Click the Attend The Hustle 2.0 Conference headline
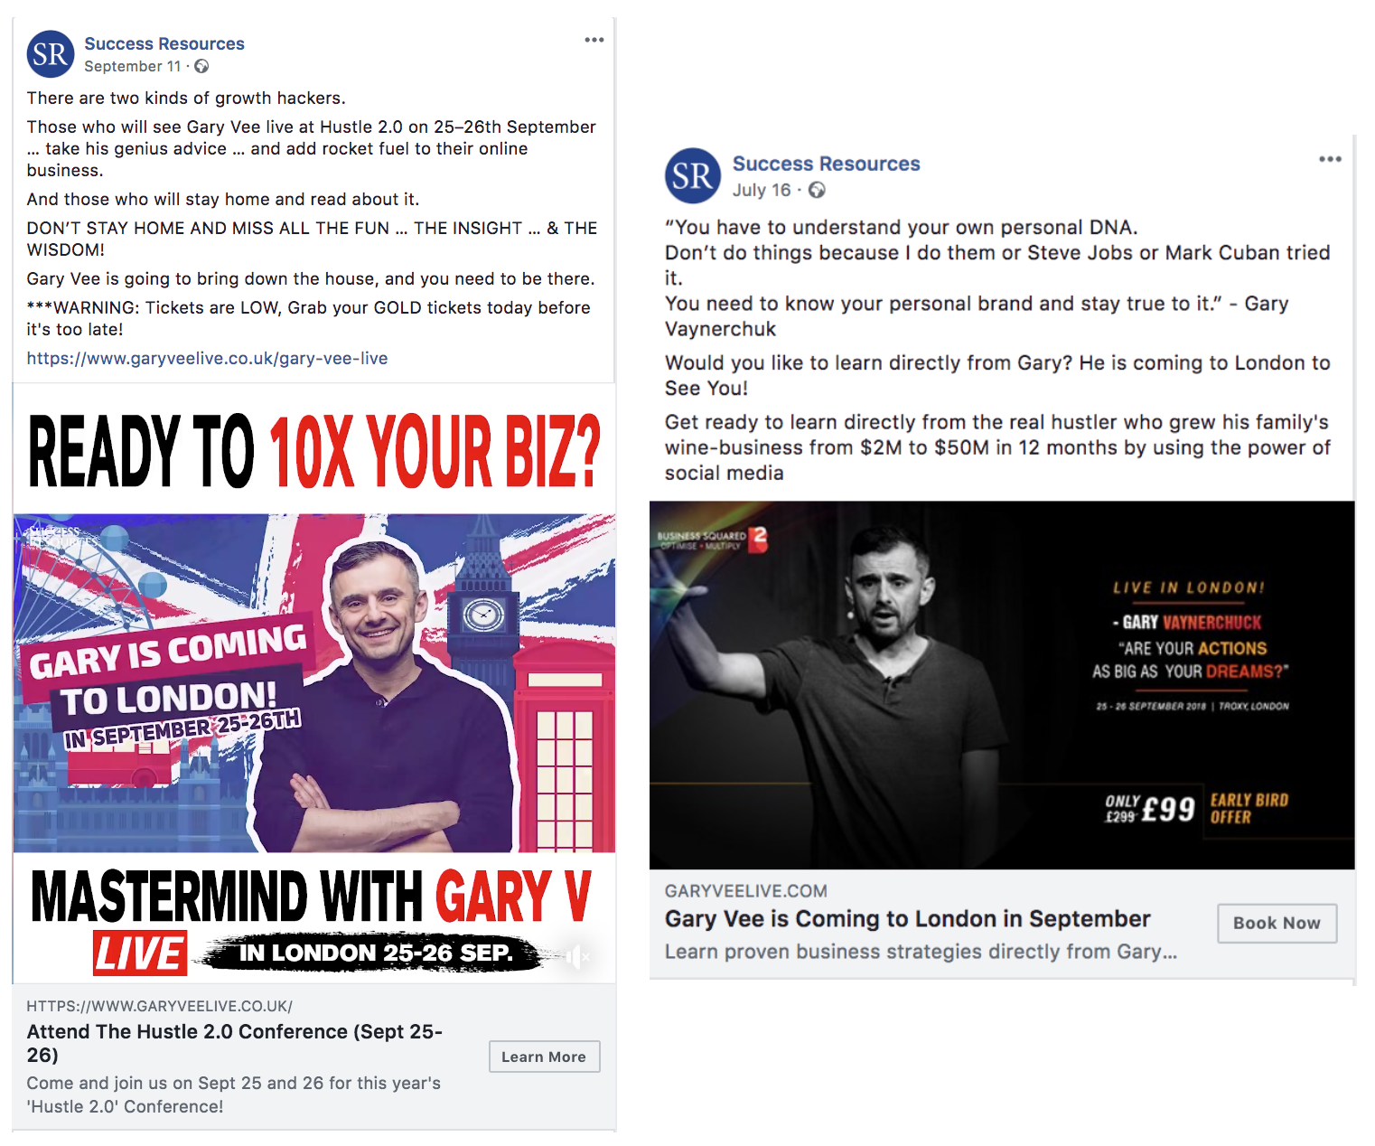 coord(235,1043)
